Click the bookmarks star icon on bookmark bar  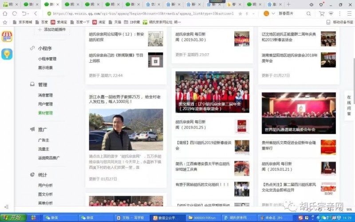point(5,22)
